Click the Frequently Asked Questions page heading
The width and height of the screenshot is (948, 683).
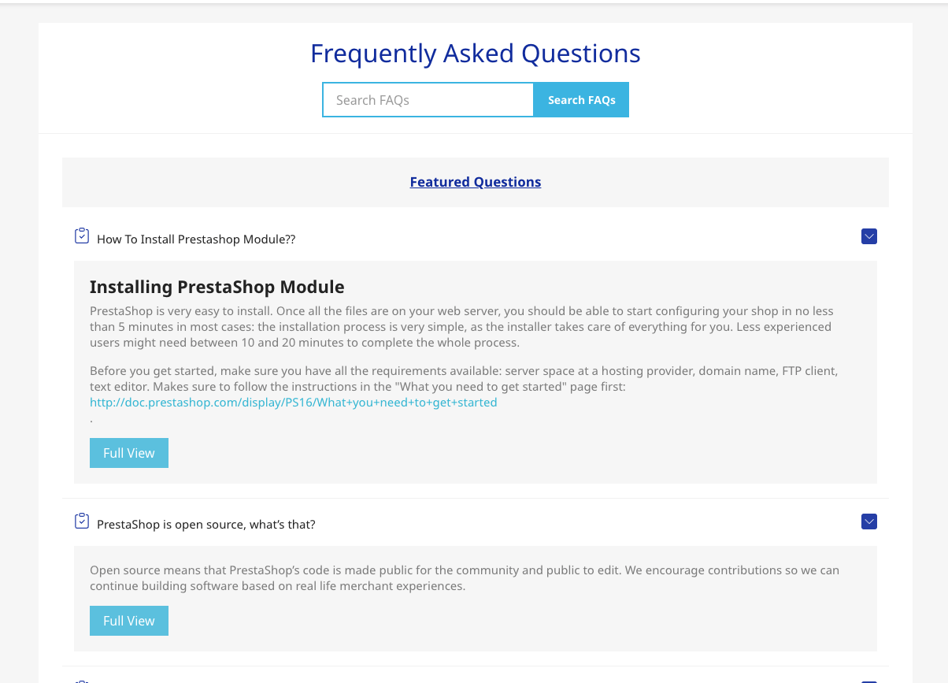tap(476, 54)
